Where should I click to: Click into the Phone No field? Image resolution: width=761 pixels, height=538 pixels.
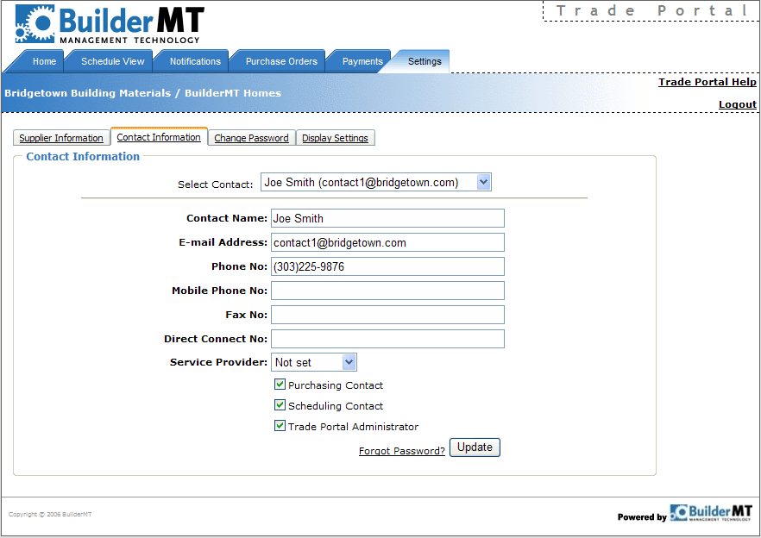pyautogui.click(x=387, y=266)
